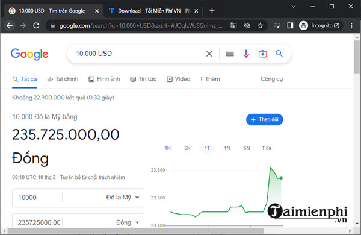The height and width of the screenshot is (235, 361).
Task: Open the on-screen keyboard icon in search box
Action: point(230,54)
